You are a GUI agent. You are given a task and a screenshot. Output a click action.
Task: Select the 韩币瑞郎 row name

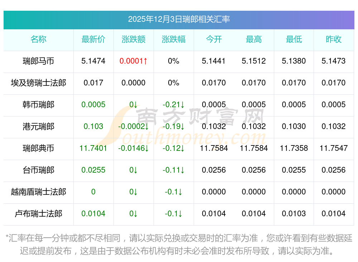pyautogui.click(x=38, y=105)
